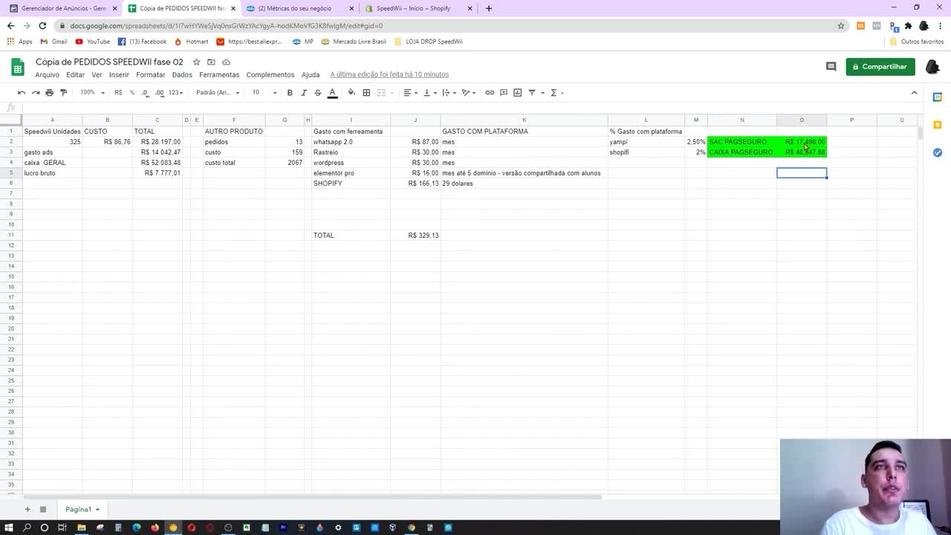Viewport: 951px width, 535px height.
Task: Open the Editar menu
Action: point(75,75)
